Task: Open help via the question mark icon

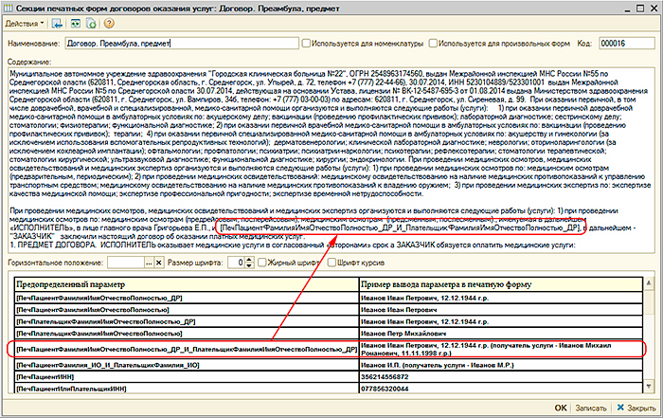Action: [110, 23]
